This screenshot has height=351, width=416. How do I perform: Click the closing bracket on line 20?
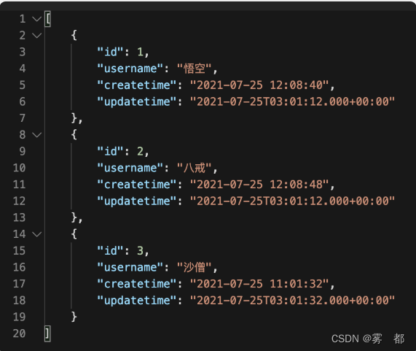pyautogui.click(x=48, y=333)
